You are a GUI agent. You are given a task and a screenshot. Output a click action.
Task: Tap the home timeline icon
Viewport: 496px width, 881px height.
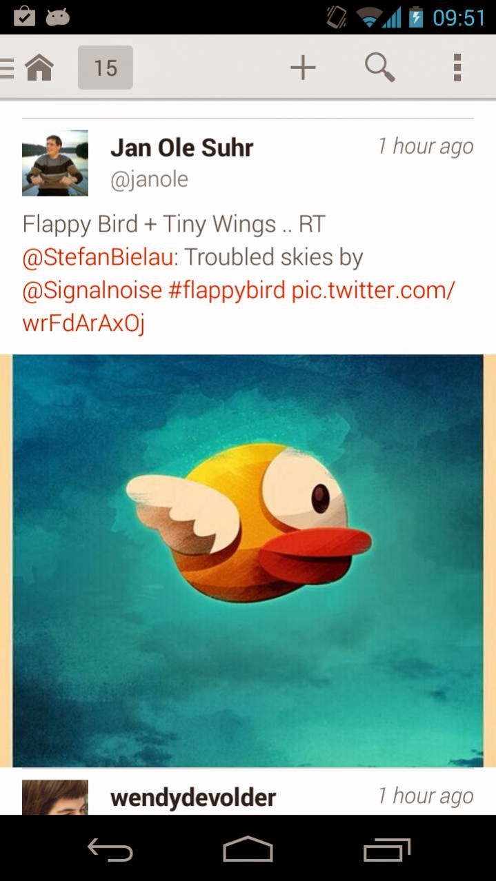(39, 68)
